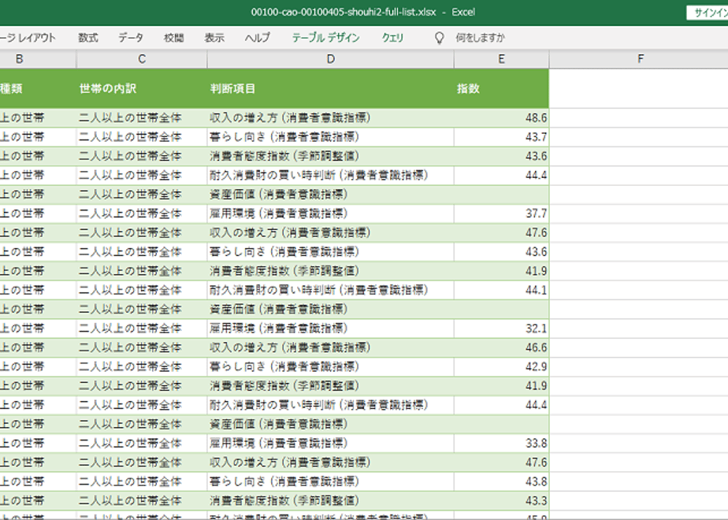Select the cell with value 37.7

click(501, 214)
